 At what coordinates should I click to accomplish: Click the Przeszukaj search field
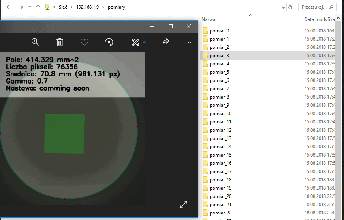[317, 7]
